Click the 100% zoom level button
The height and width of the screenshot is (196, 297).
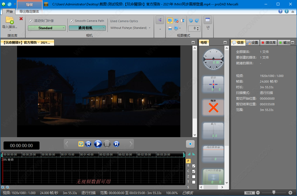click(x=249, y=193)
